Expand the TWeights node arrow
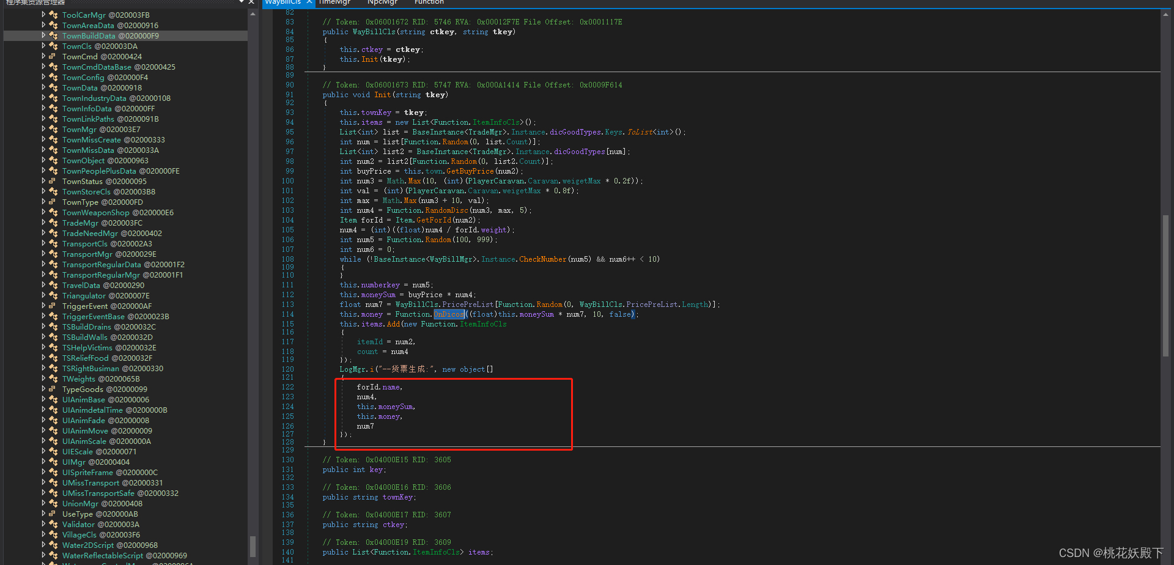This screenshot has height=565, width=1174. point(43,379)
